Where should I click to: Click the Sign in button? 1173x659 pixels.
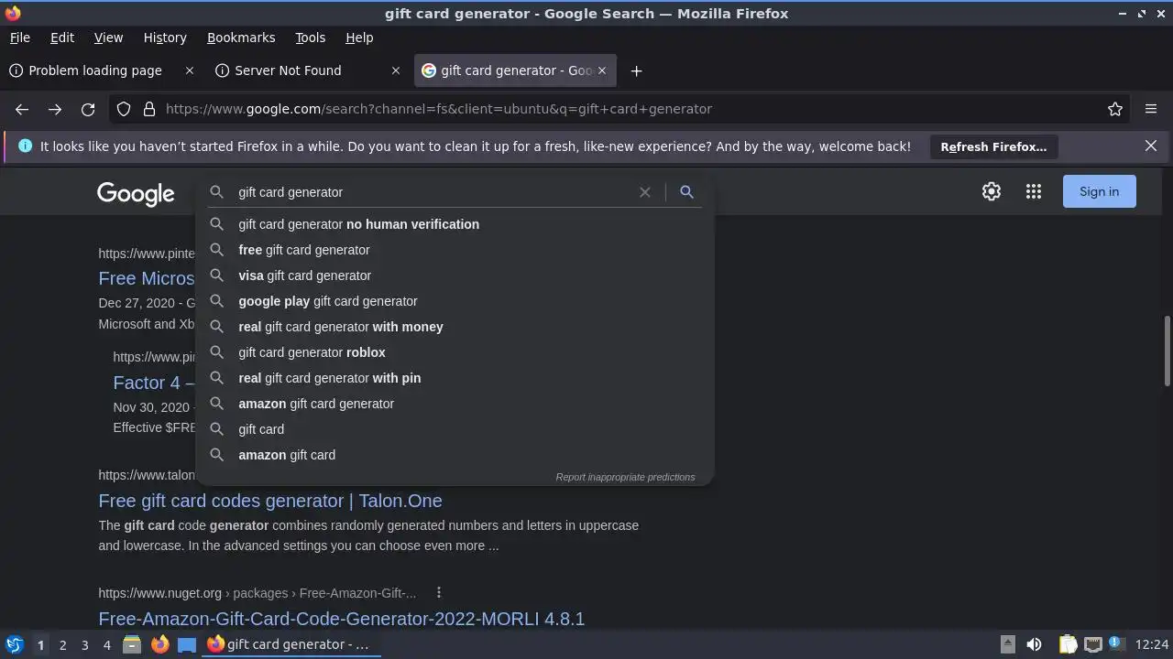[x=1099, y=191]
